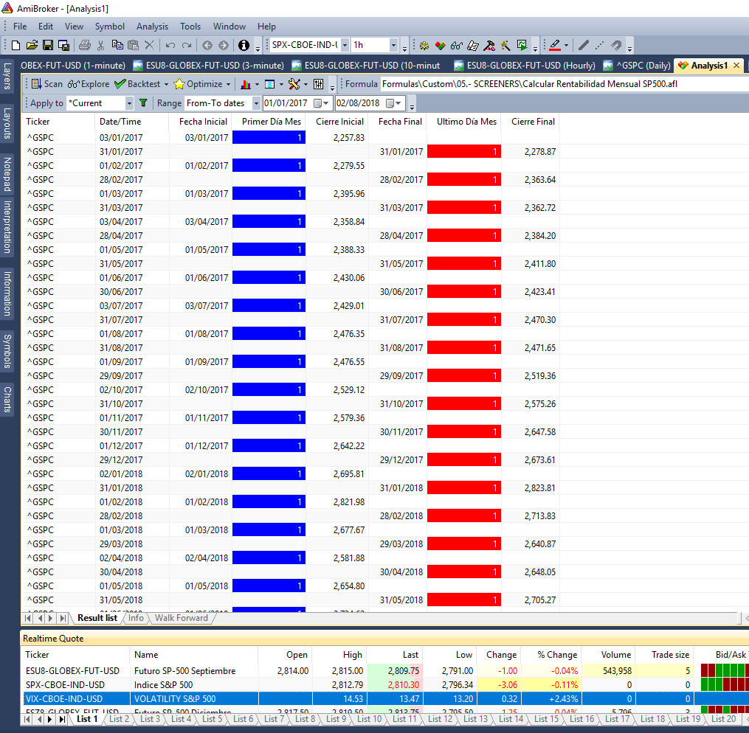Click the Back navigation arrow icon
The height and width of the screenshot is (733, 749).
207,45
